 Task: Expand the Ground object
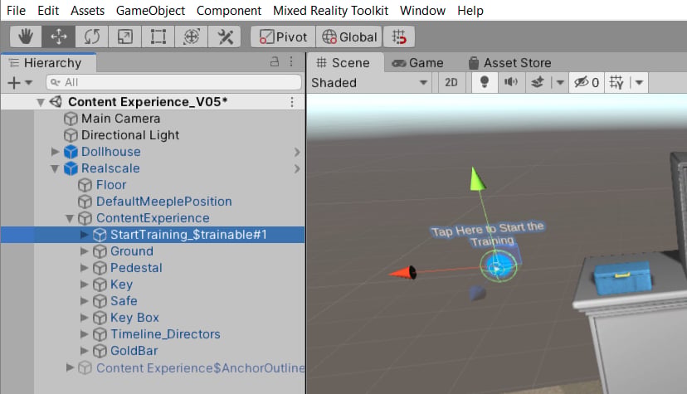pyautogui.click(x=84, y=251)
